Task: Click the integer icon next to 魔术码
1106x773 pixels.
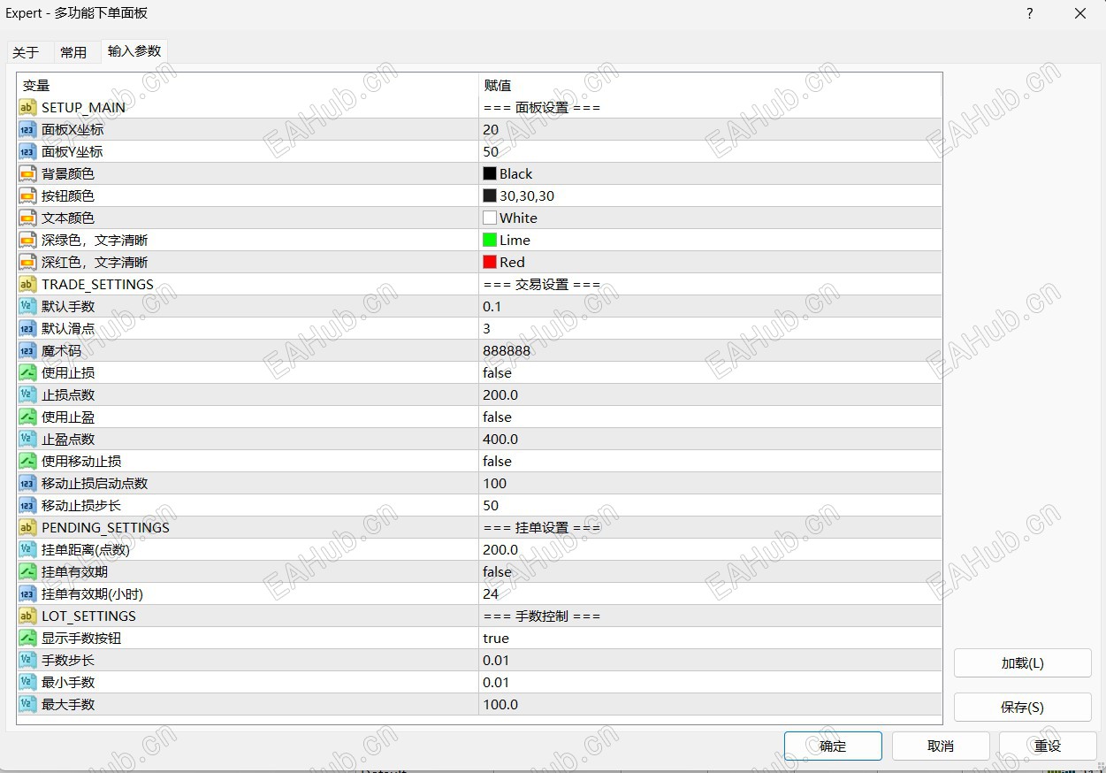Action: click(x=27, y=350)
